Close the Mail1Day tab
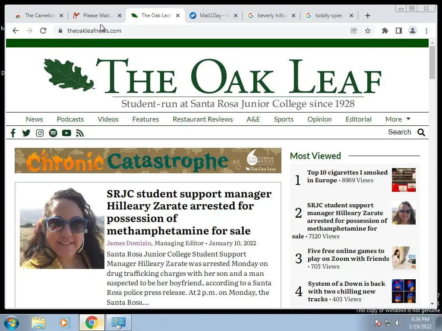The image size is (442, 331). [x=236, y=16]
